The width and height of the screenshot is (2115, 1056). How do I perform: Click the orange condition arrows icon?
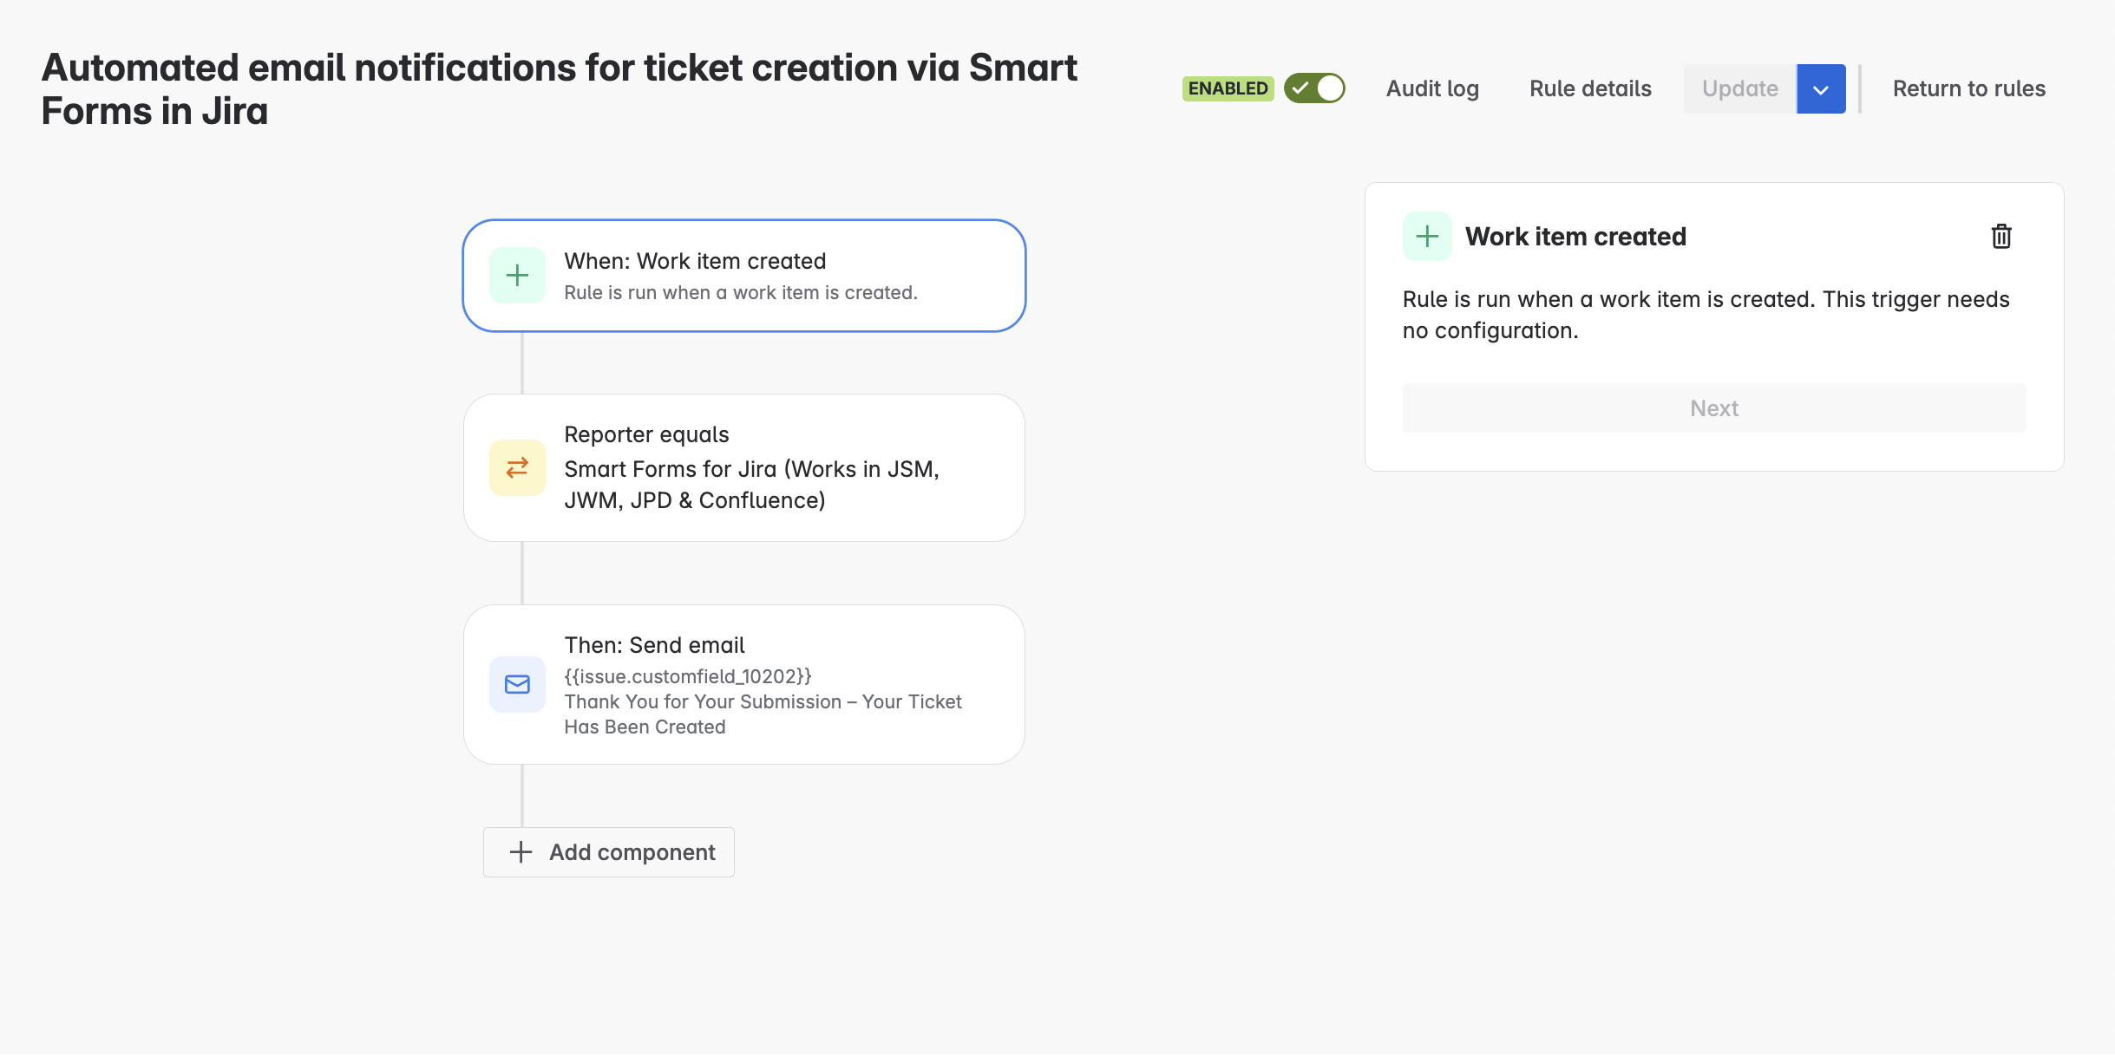click(x=517, y=468)
